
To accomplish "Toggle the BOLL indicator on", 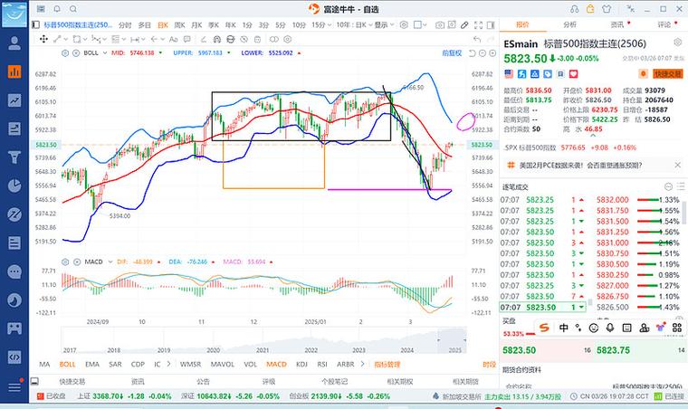I will tap(68, 365).
